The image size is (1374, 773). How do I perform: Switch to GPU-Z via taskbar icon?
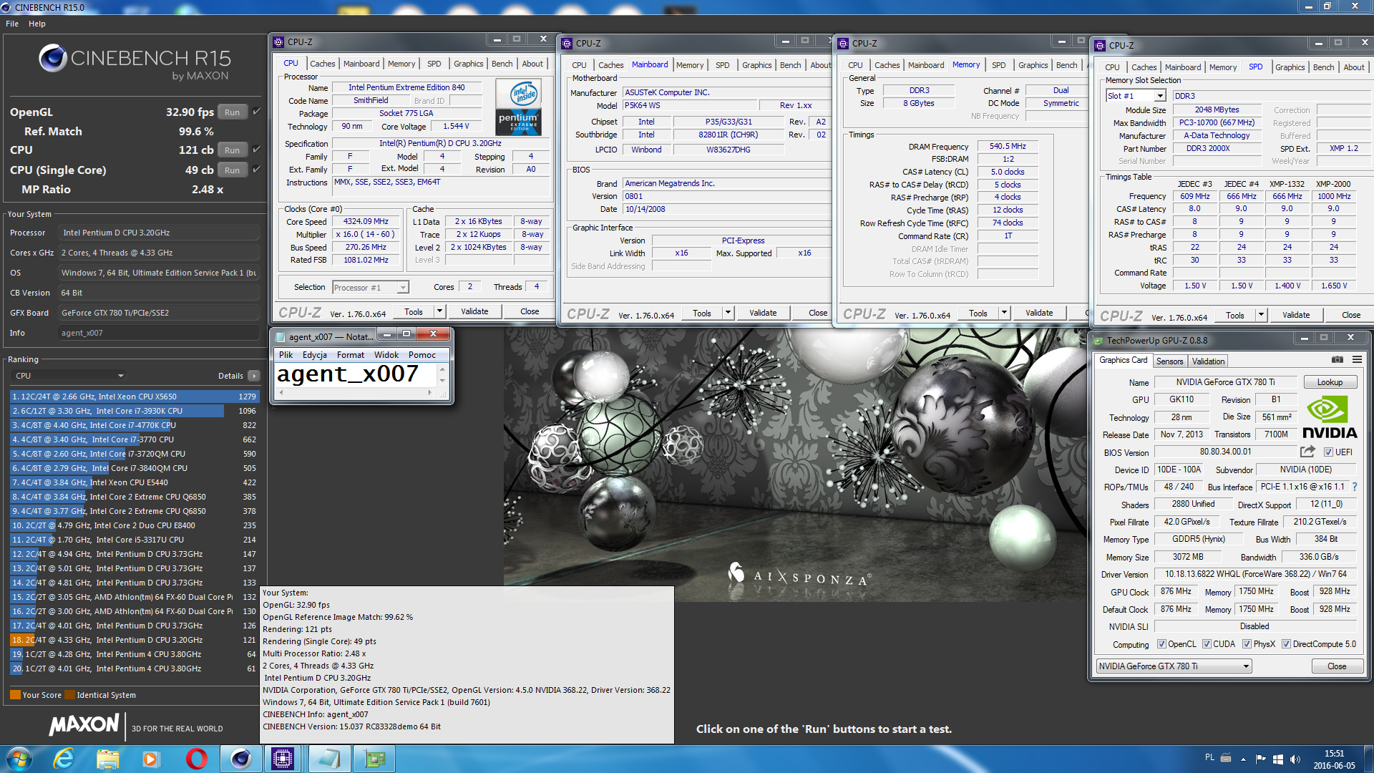tap(374, 759)
